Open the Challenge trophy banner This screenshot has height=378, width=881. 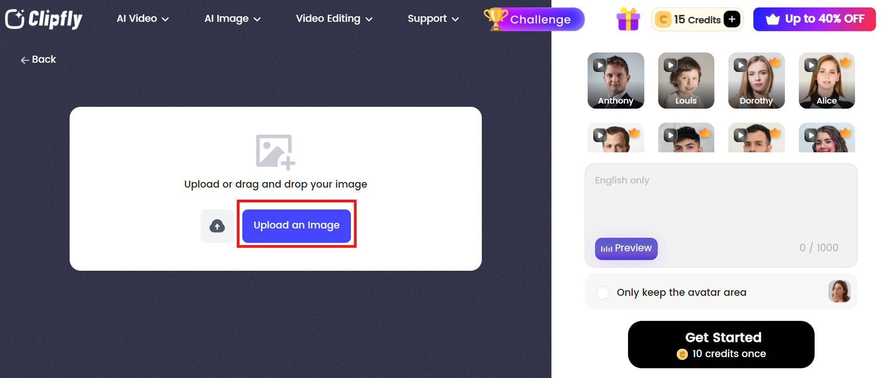tap(534, 19)
